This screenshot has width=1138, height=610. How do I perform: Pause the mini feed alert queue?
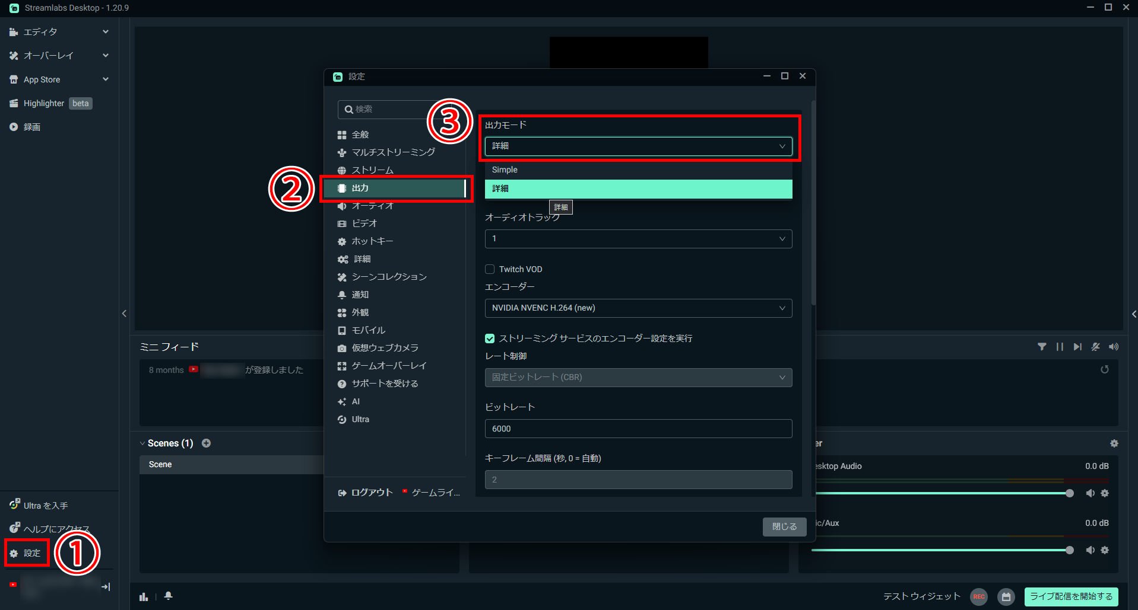(x=1060, y=347)
